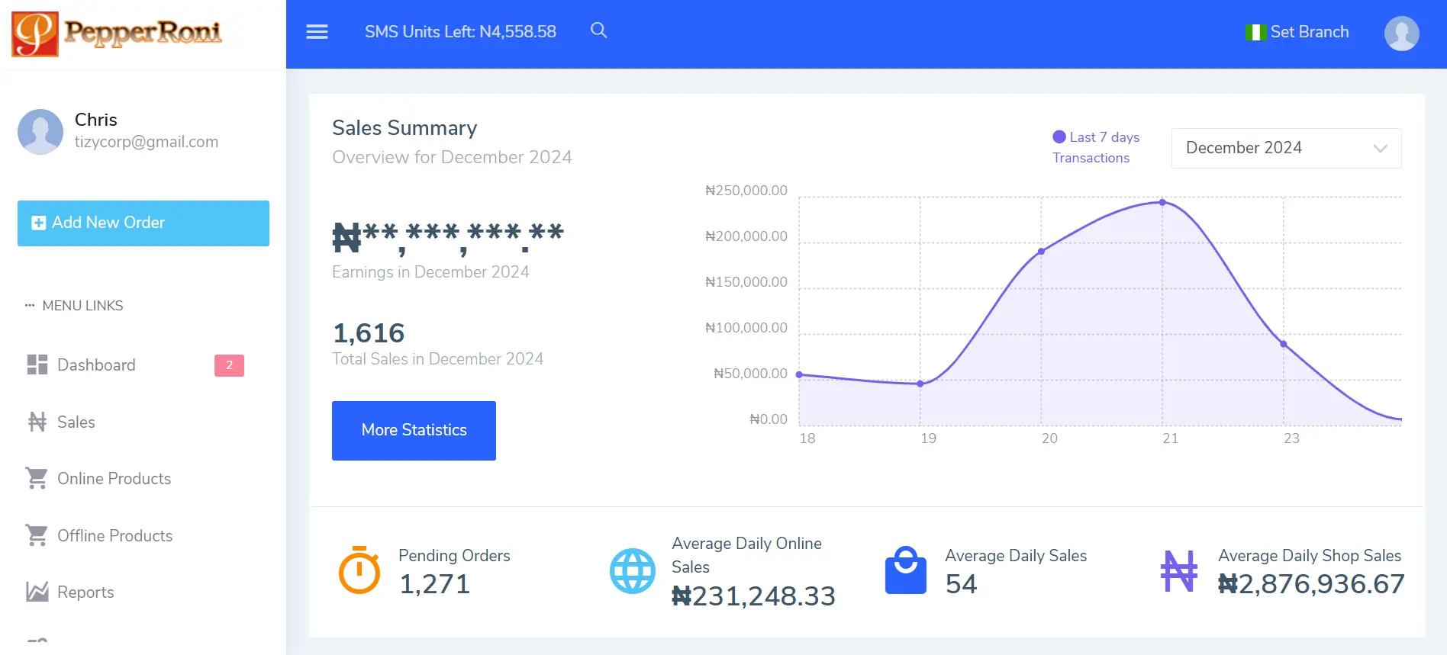Click the shopping bag Average Daily Sales icon
Screen dimensions: 1447x655
click(905, 570)
